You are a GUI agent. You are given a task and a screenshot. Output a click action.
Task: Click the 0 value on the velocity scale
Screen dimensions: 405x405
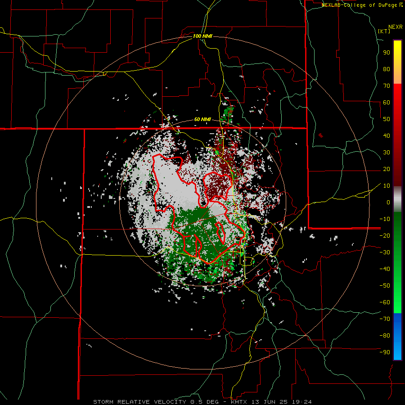[x=388, y=202]
